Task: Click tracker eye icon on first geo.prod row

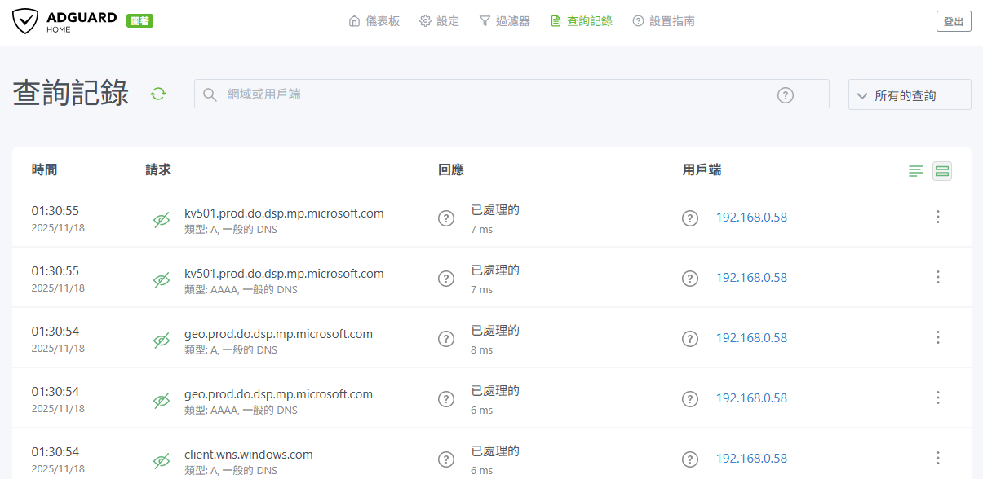Action: click(x=162, y=339)
